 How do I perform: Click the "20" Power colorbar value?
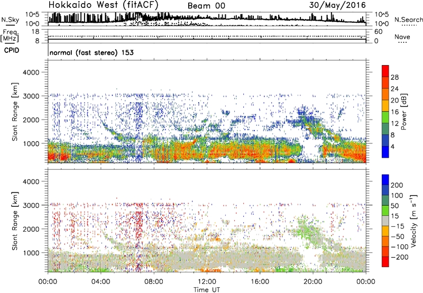pyautogui.click(x=394, y=100)
